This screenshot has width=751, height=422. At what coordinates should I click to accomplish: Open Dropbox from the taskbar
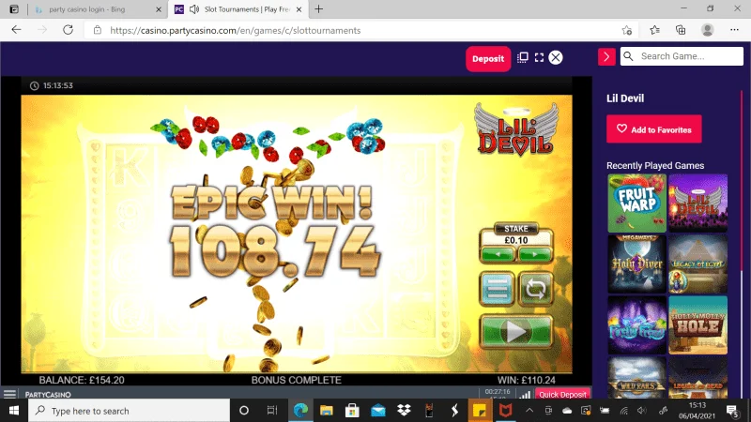tap(404, 411)
